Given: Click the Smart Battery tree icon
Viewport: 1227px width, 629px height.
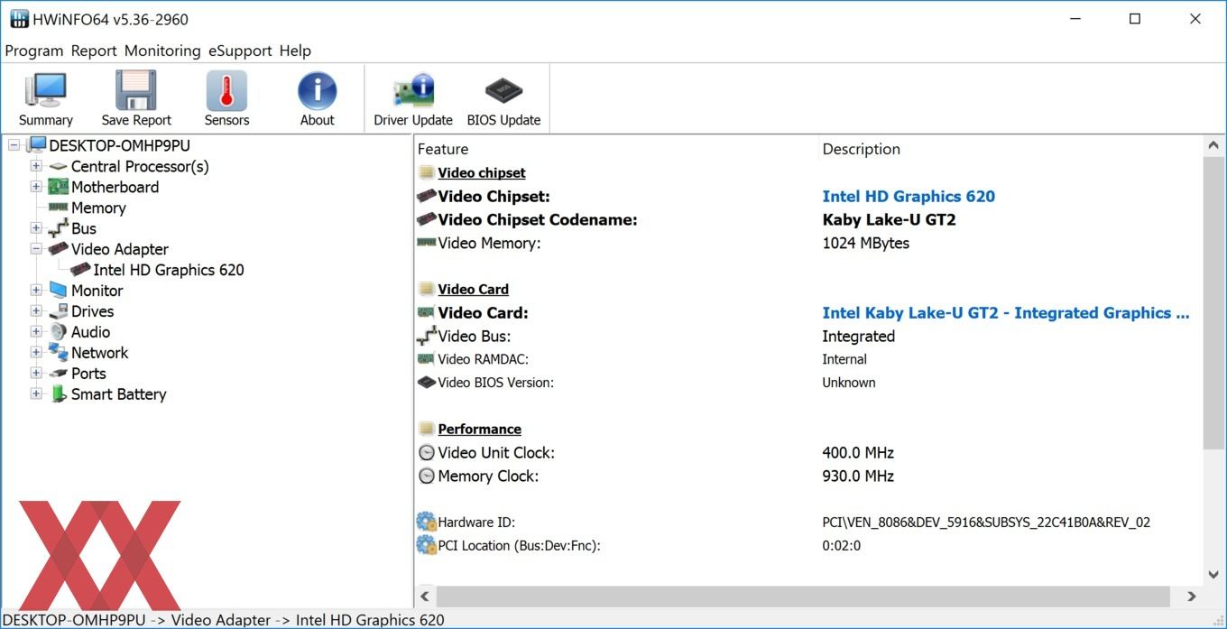Looking at the screenshot, I should 58,394.
